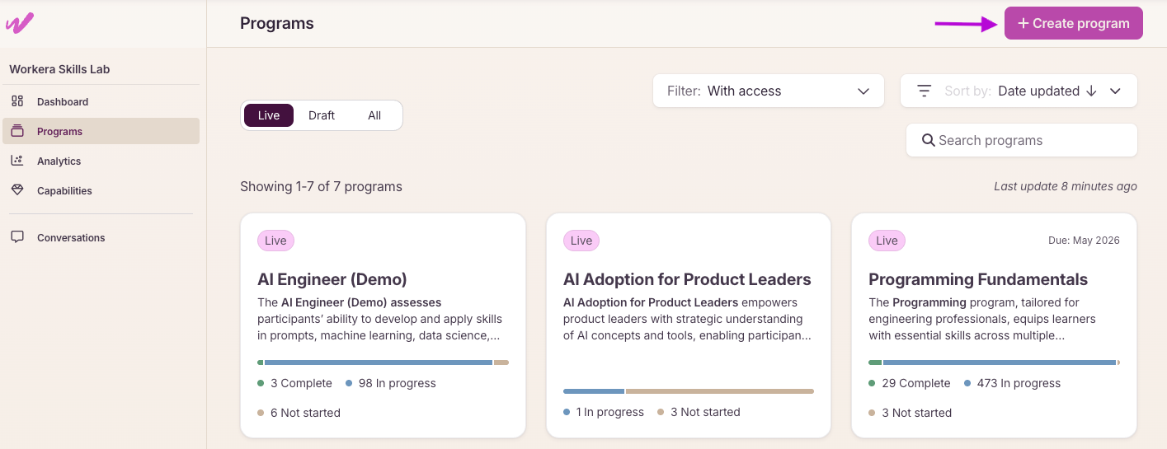Click the Capabilities diamond icon
Viewport: 1167px width, 449px height.
[x=17, y=190]
